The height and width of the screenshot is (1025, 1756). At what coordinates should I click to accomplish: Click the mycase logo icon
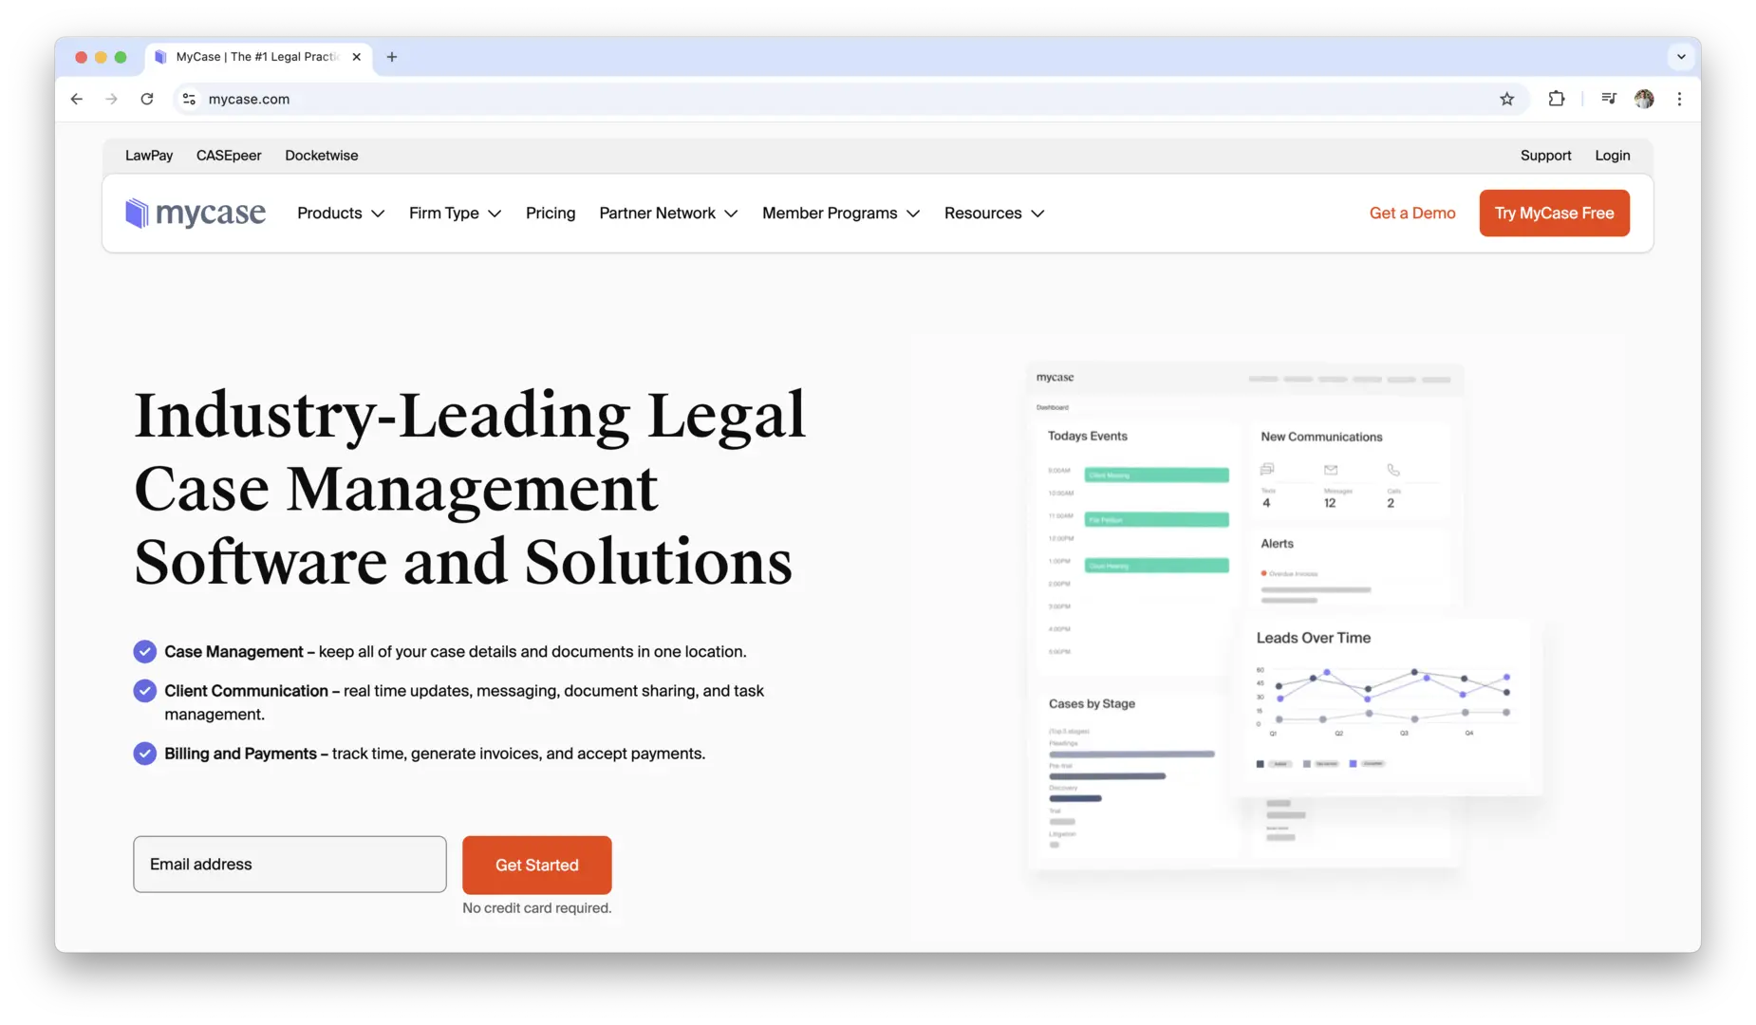pyautogui.click(x=138, y=214)
